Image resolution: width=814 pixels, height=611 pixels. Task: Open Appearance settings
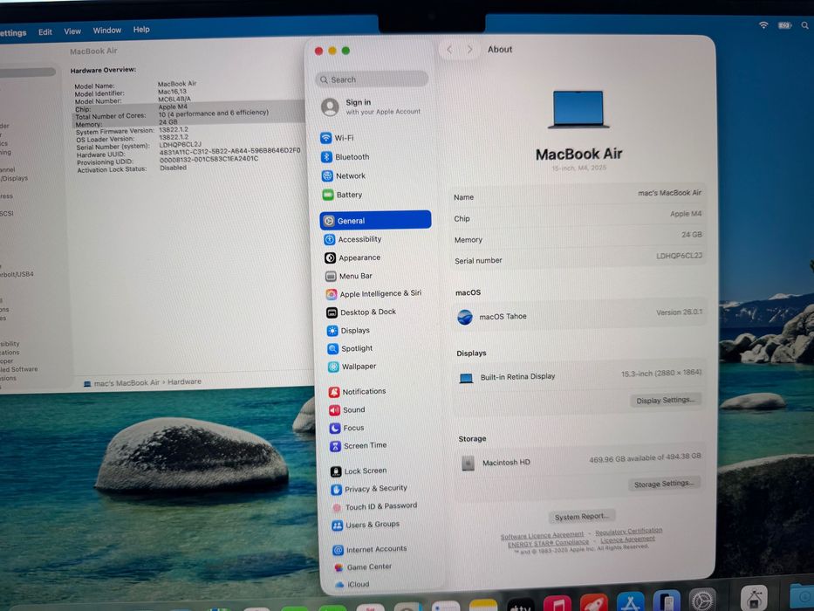(x=353, y=257)
